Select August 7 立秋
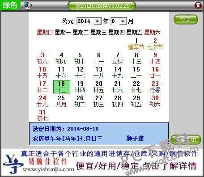204x177 pixels. point(118,58)
